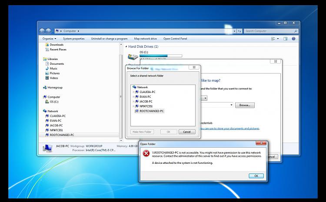Open the documents and pictures storage link
This screenshot has width=326, height=202.
click(230, 129)
